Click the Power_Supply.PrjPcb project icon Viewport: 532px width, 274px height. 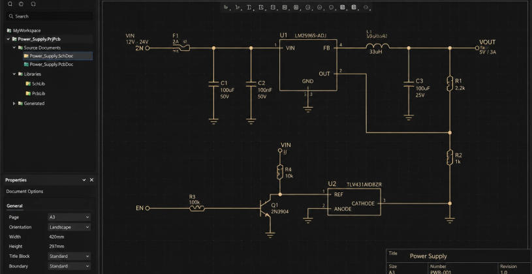14,39
